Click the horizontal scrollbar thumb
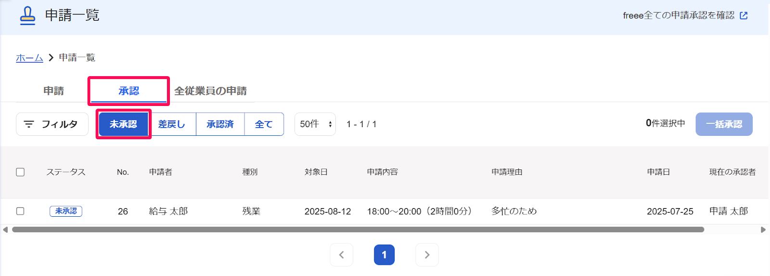The image size is (770, 276). pos(358,230)
